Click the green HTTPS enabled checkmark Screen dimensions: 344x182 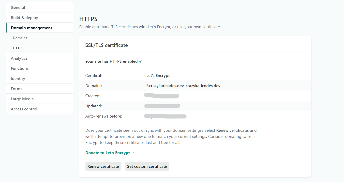(x=141, y=61)
